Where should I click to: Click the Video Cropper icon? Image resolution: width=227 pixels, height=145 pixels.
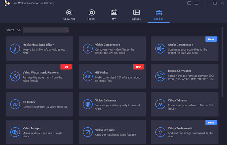(88, 132)
